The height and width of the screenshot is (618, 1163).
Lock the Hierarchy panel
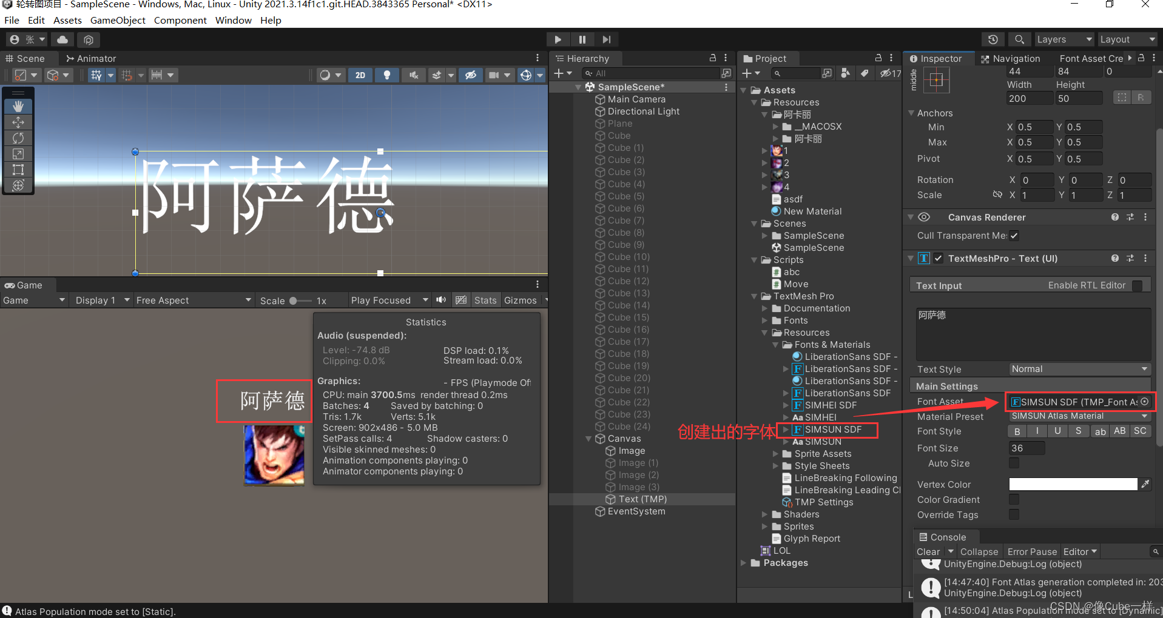tap(713, 58)
